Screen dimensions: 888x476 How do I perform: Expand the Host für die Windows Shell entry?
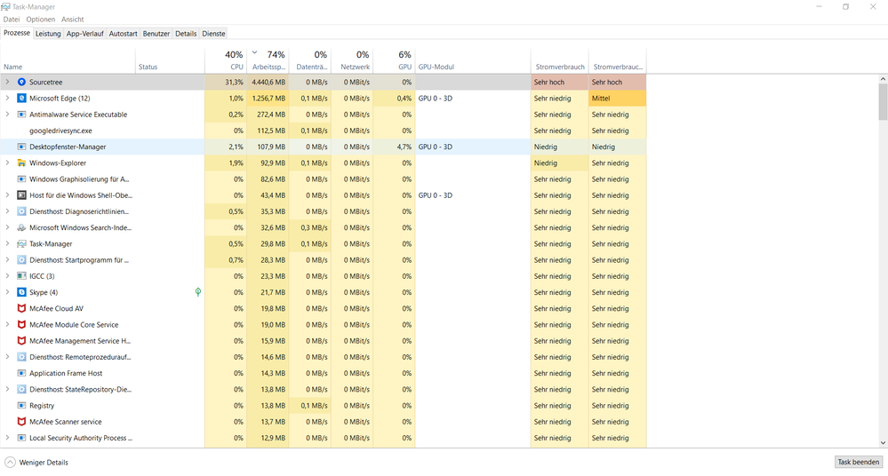click(7, 195)
